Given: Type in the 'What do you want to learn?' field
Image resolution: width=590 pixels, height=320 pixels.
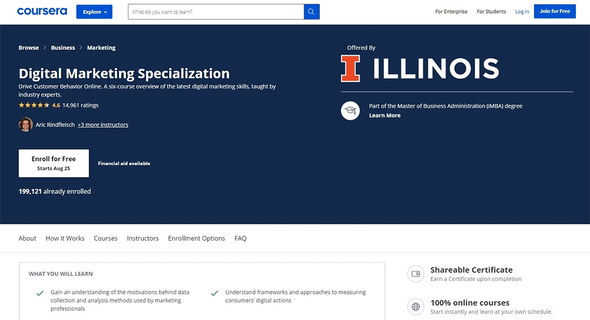Looking at the screenshot, I should click(x=216, y=12).
